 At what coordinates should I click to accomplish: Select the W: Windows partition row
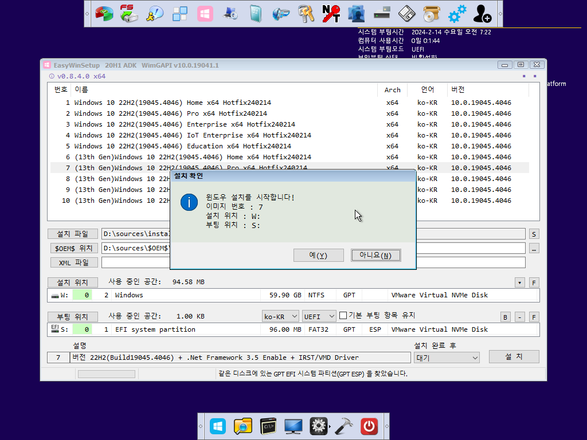pyautogui.click(x=293, y=295)
